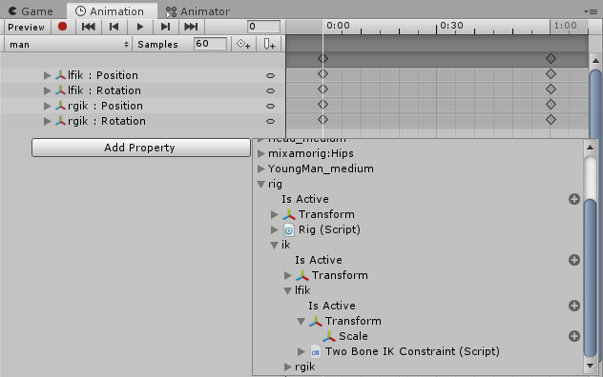
Task: Collapse the rig node
Action: pyautogui.click(x=261, y=185)
